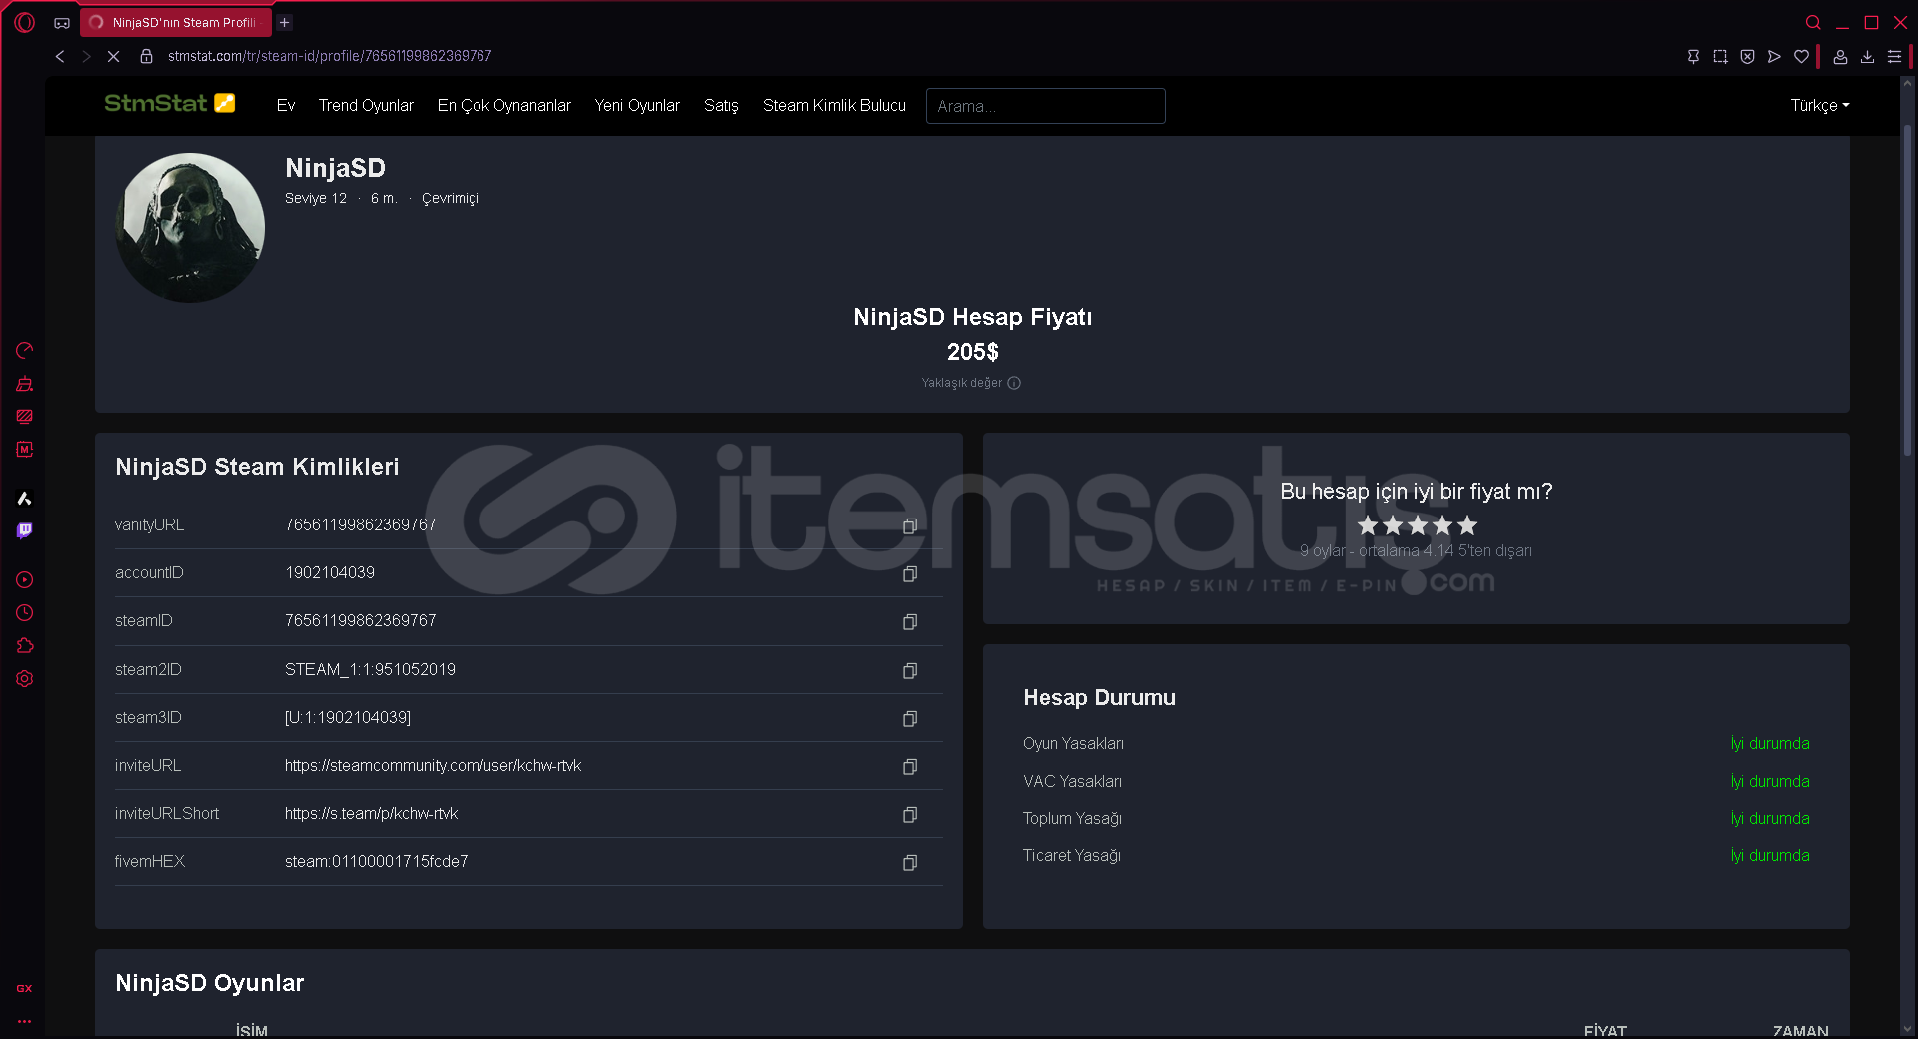Image resolution: width=1918 pixels, height=1039 pixels.
Task: Open Trend Oyunlar page
Action: click(x=366, y=105)
